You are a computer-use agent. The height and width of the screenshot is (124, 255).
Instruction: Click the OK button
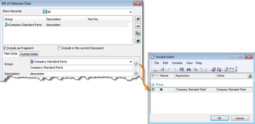220,118
